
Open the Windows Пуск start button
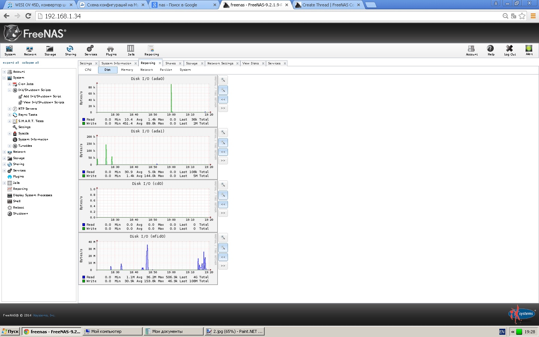coord(10,331)
